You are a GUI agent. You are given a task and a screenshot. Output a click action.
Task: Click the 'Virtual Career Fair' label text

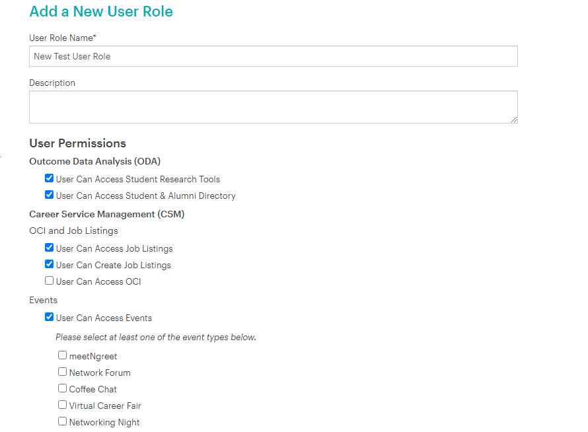pos(105,406)
